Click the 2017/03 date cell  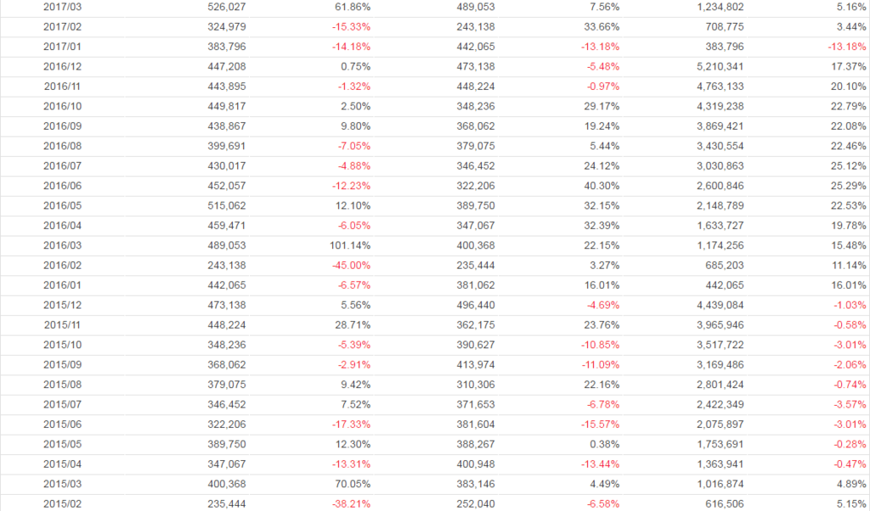(61, 7)
